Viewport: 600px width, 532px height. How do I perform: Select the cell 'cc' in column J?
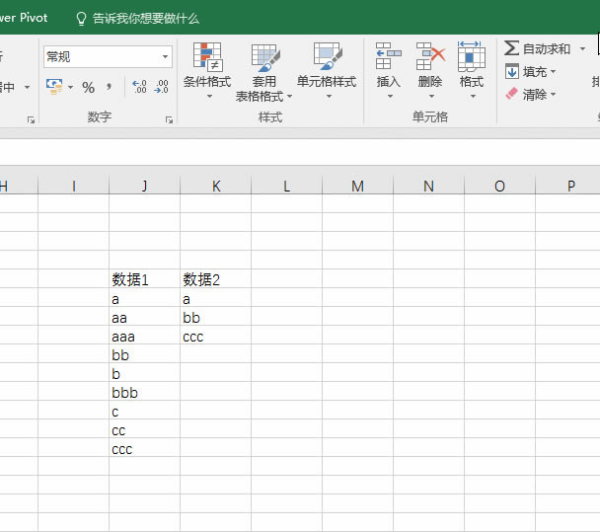click(145, 428)
